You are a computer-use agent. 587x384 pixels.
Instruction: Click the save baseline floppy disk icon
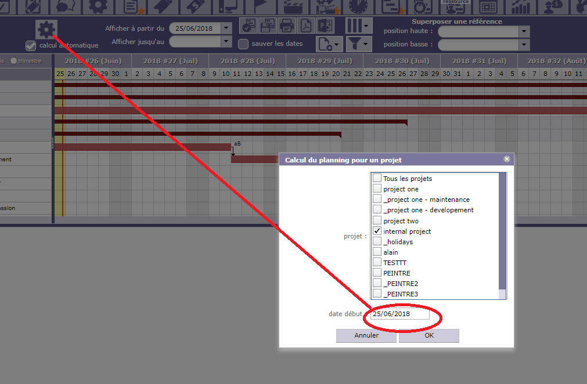point(268,26)
